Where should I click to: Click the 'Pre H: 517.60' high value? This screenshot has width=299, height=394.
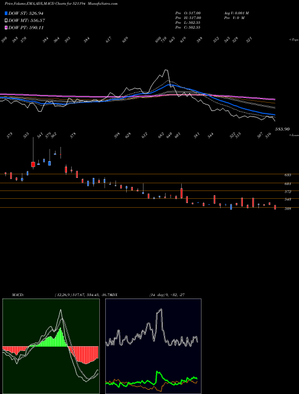pyautogui.click(x=188, y=18)
